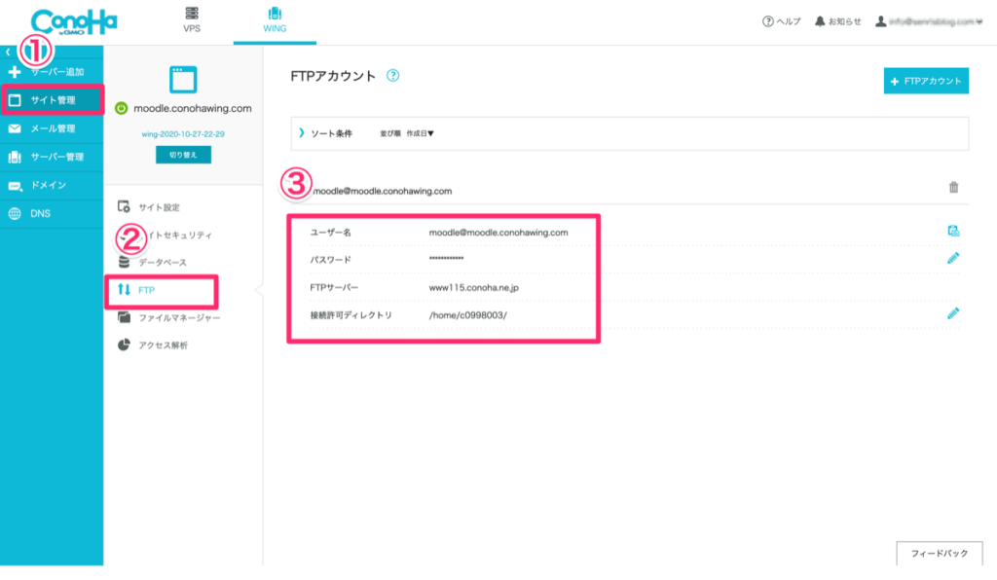Image resolution: width=997 pixels, height=580 pixels.
Task: Click the file manager folder icon
Action: point(124,317)
